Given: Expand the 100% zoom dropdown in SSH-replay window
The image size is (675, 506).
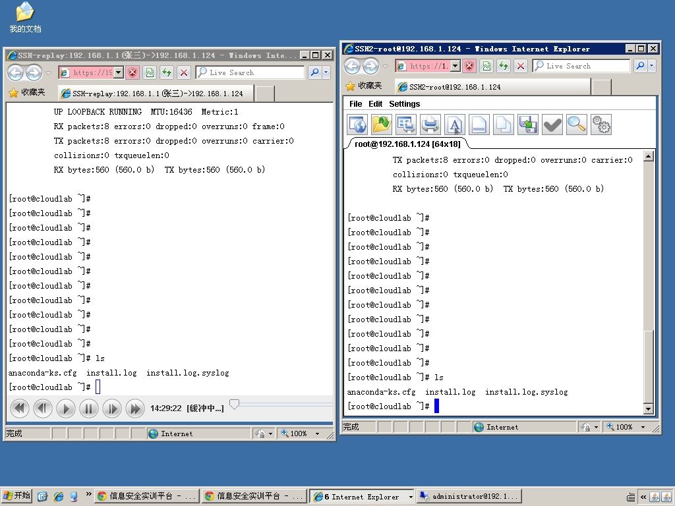Looking at the screenshot, I should pos(317,434).
